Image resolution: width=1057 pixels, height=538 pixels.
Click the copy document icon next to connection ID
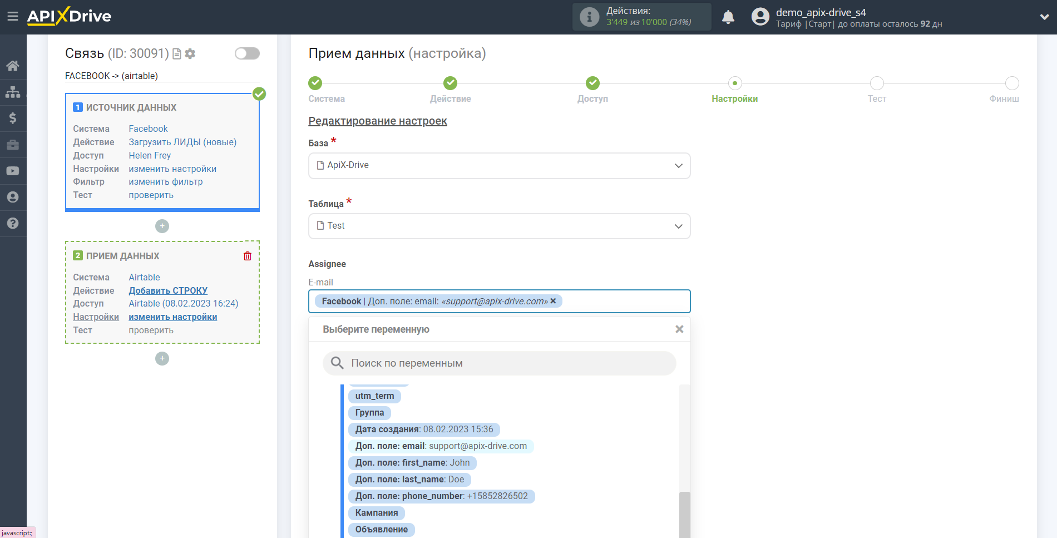point(177,53)
